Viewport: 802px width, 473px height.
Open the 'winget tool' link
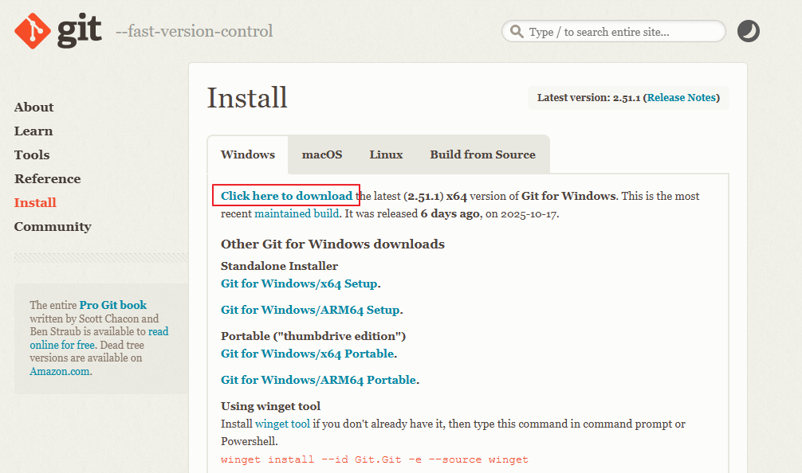tap(282, 424)
